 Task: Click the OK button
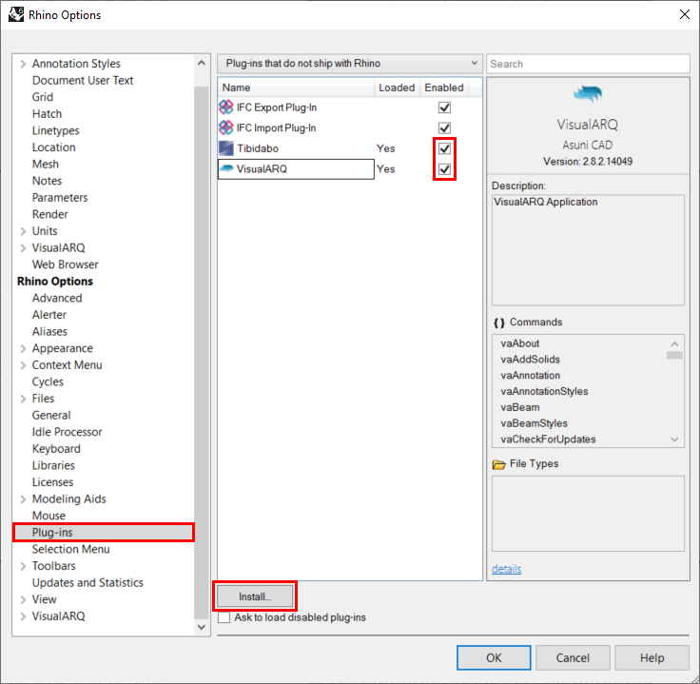point(494,657)
